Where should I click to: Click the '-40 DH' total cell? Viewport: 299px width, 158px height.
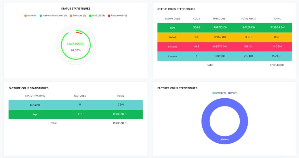(277, 46)
